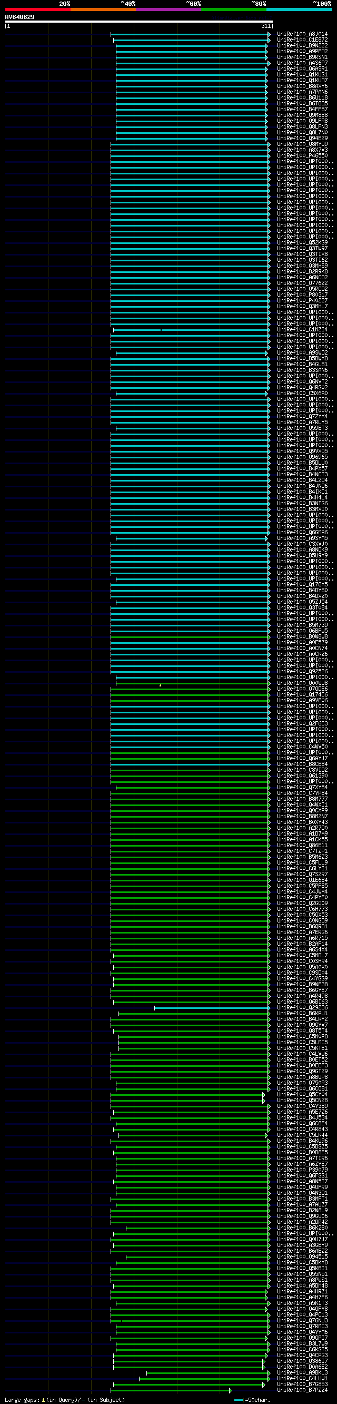
Task: Click the cyan alignment bar for A8J014
Action: 191,34
